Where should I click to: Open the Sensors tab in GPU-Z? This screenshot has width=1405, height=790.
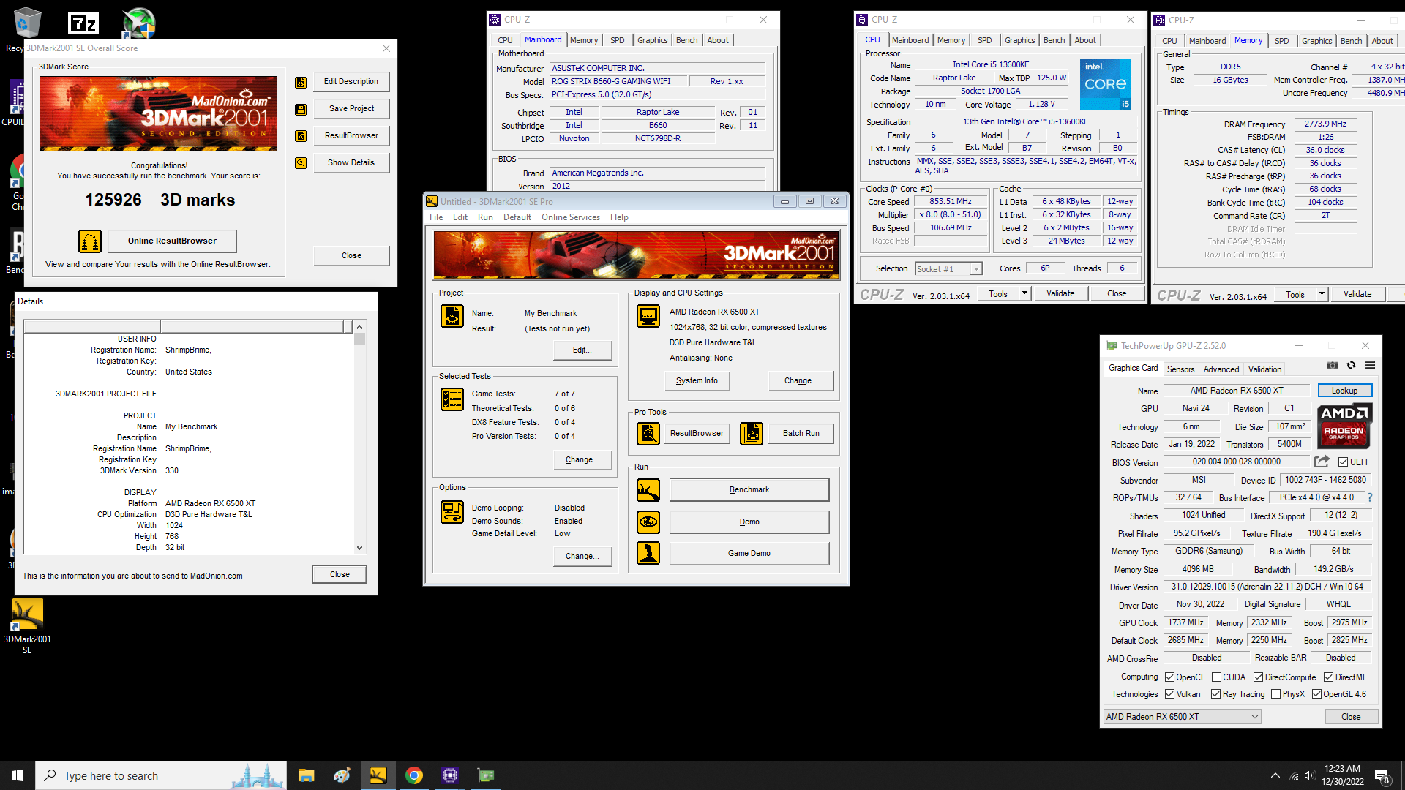pos(1180,369)
